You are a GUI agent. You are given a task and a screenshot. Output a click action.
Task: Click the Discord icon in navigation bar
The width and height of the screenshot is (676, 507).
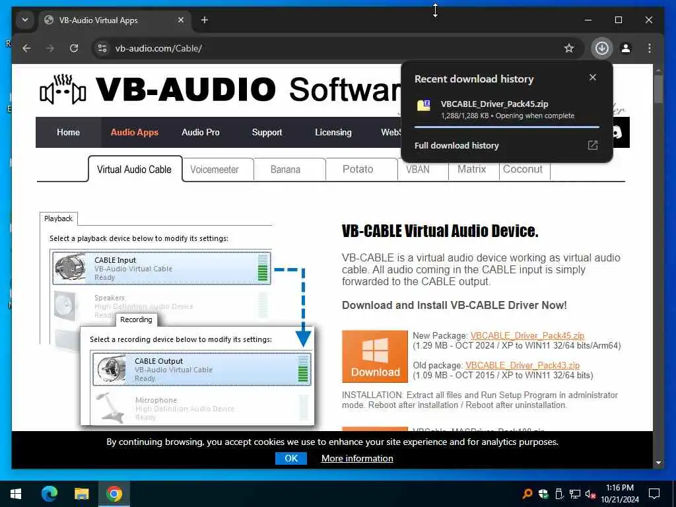coord(617,132)
